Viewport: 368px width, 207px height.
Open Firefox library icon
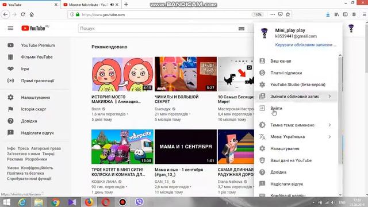(336, 14)
